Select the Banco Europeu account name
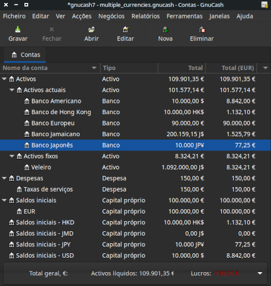This screenshot has height=286, width=271. click(x=53, y=123)
